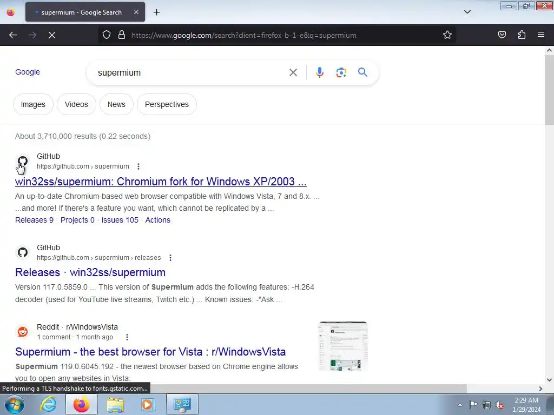
Task: Click GitHub favicon of Releases result
Action: (23, 252)
